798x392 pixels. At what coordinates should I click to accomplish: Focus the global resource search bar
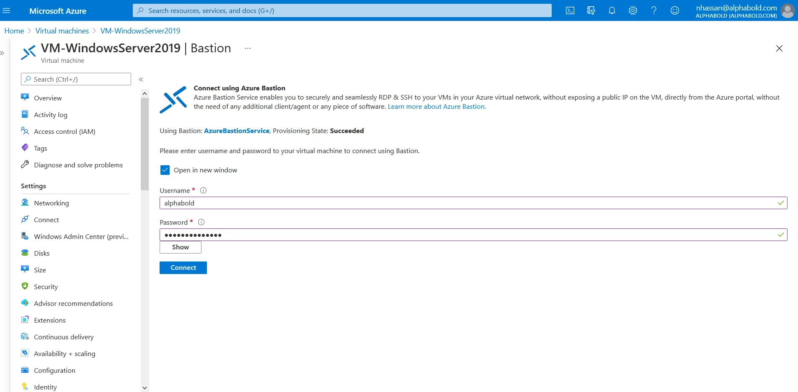click(x=342, y=10)
